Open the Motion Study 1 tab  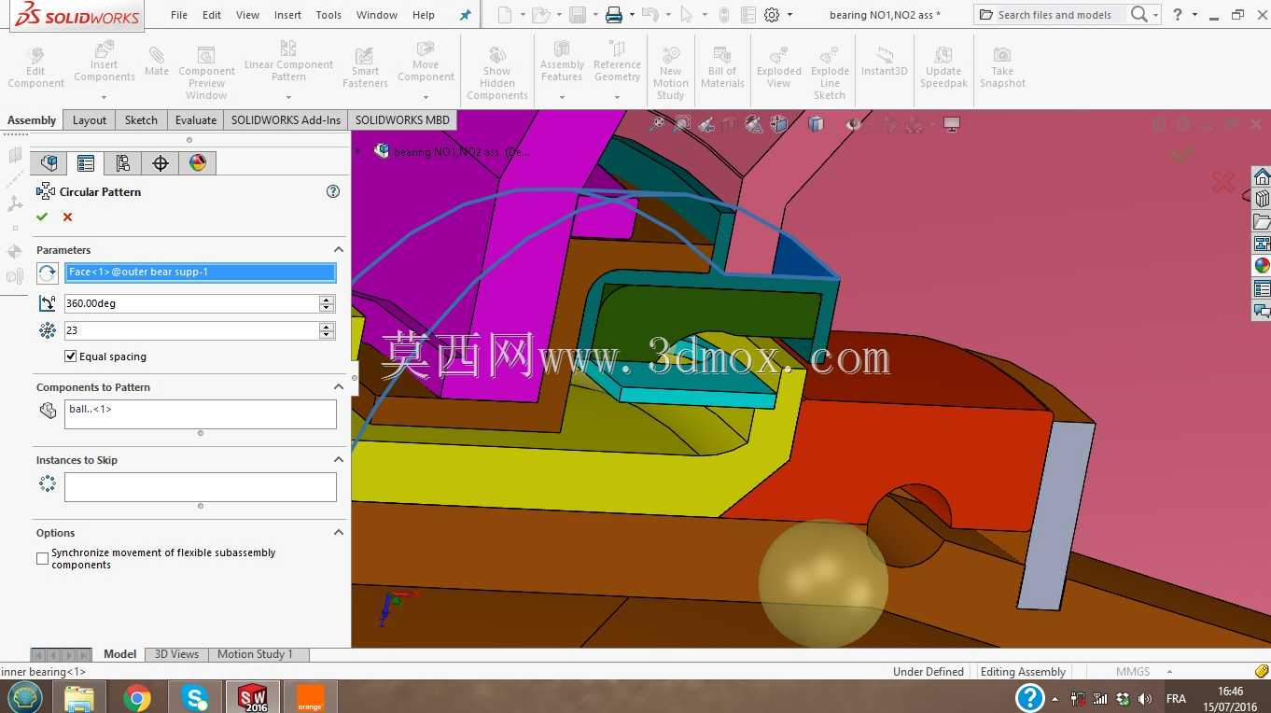255,654
